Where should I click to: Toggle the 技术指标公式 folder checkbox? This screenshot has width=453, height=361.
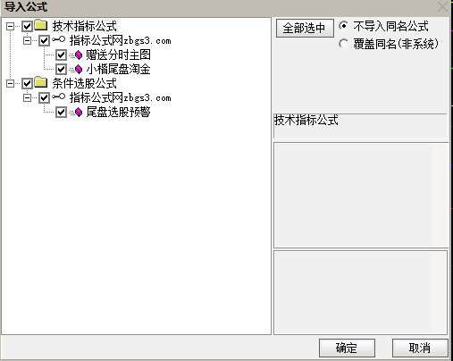(x=27, y=26)
